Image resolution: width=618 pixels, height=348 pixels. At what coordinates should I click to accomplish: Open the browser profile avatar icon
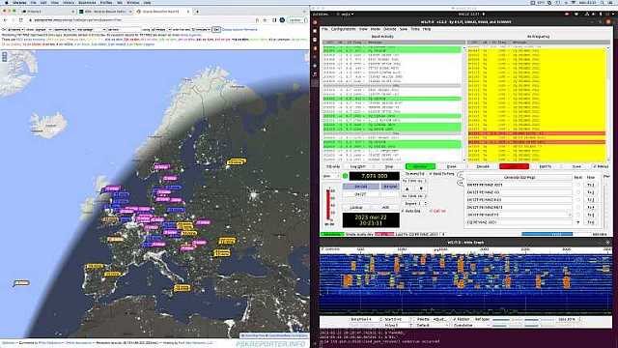click(x=283, y=19)
